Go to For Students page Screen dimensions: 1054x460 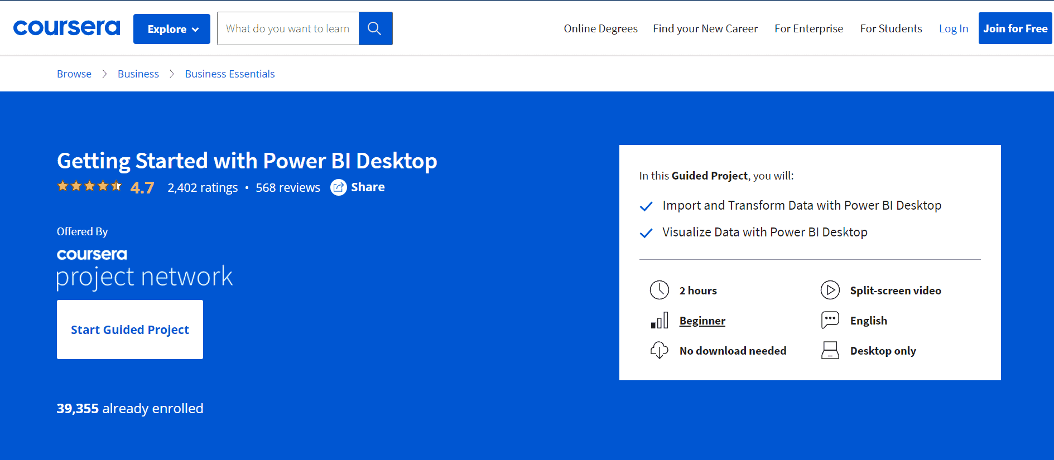tap(891, 28)
